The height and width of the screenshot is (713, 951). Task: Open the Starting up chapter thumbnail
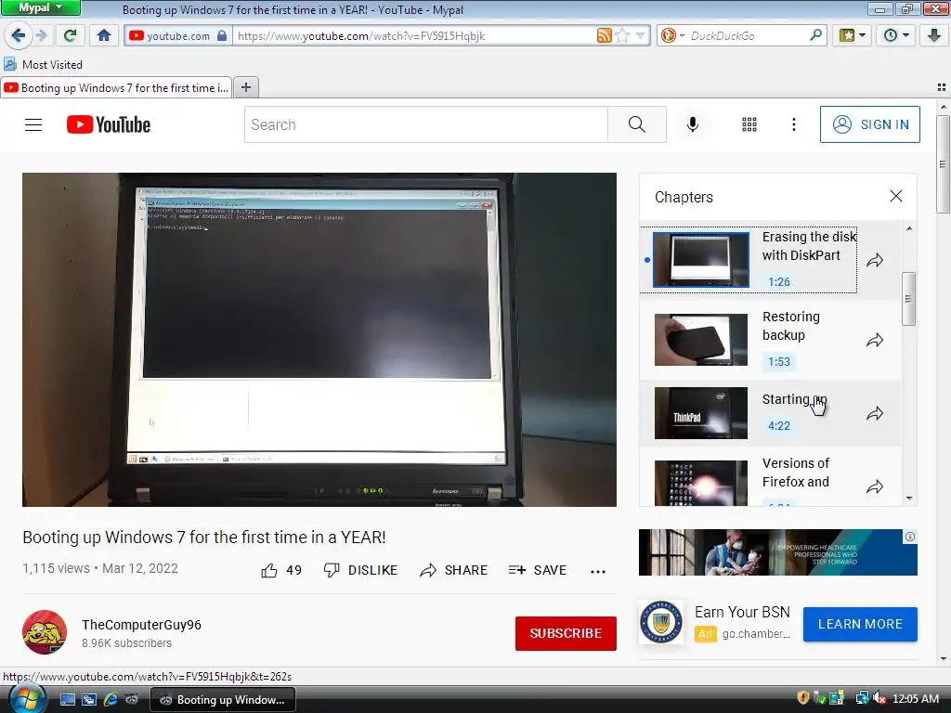[x=700, y=413]
